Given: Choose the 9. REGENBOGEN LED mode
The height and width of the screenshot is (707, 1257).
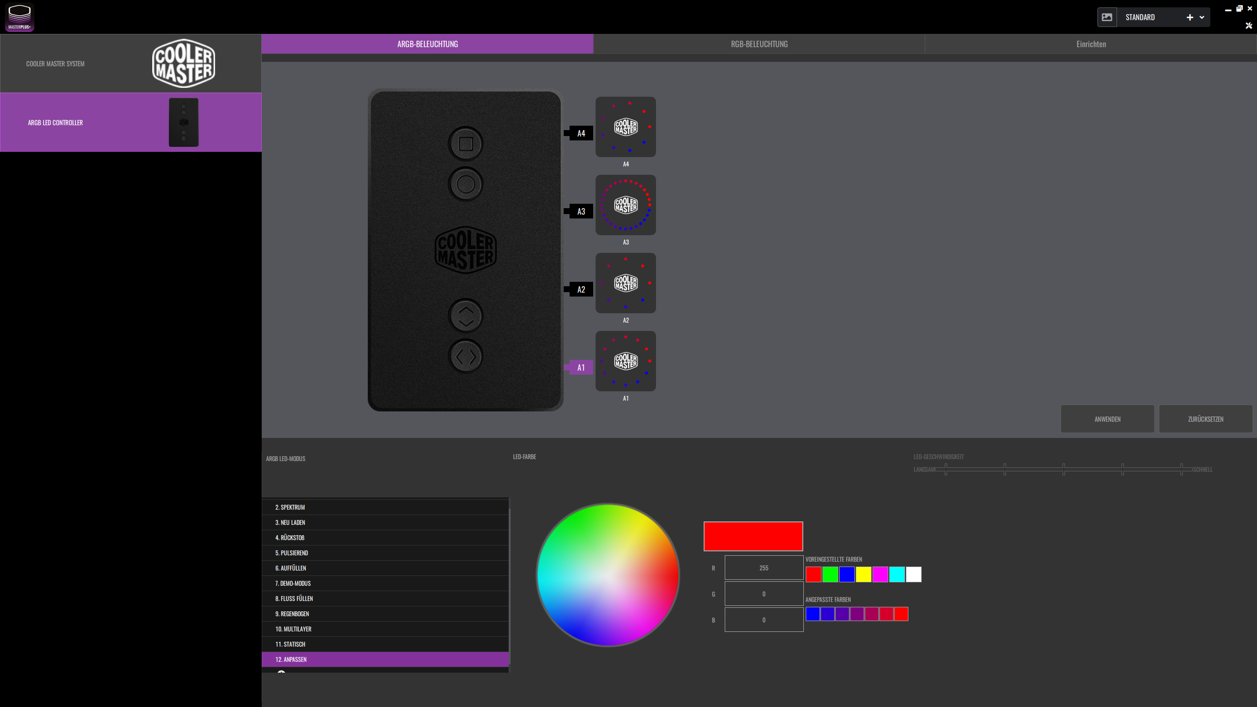Looking at the screenshot, I should tap(385, 614).
